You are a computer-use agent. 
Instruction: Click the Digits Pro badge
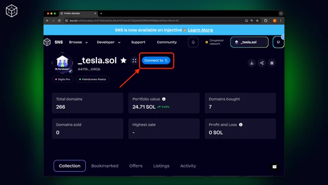[63, 79]
